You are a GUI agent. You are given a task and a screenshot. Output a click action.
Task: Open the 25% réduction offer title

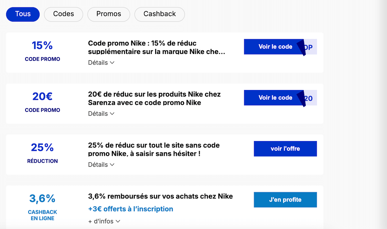[153, 149]
